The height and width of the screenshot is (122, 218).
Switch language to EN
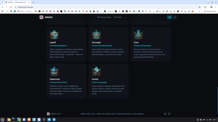click(x=169, y=17)
